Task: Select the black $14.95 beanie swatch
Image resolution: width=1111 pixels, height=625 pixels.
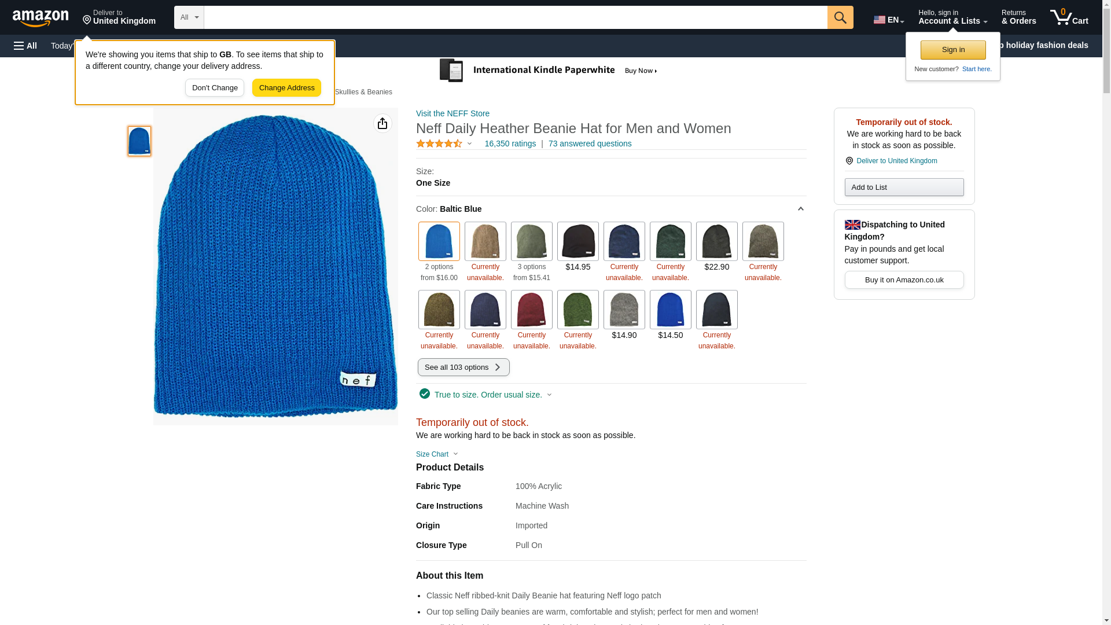Action: tap(578, 241)
